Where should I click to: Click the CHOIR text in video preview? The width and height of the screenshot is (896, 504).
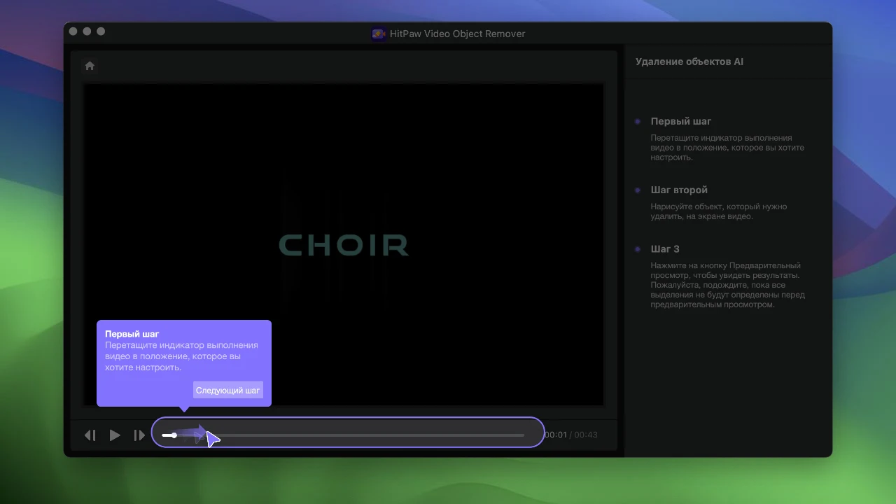click(x=344, y=245)
